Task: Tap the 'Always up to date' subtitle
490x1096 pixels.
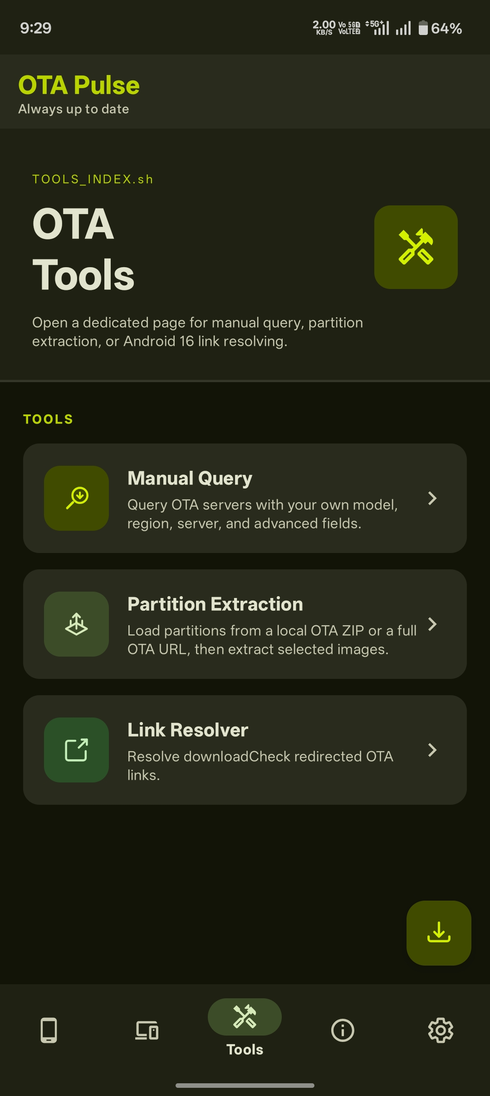Action: pyautogui.click(x=73, y=109)
